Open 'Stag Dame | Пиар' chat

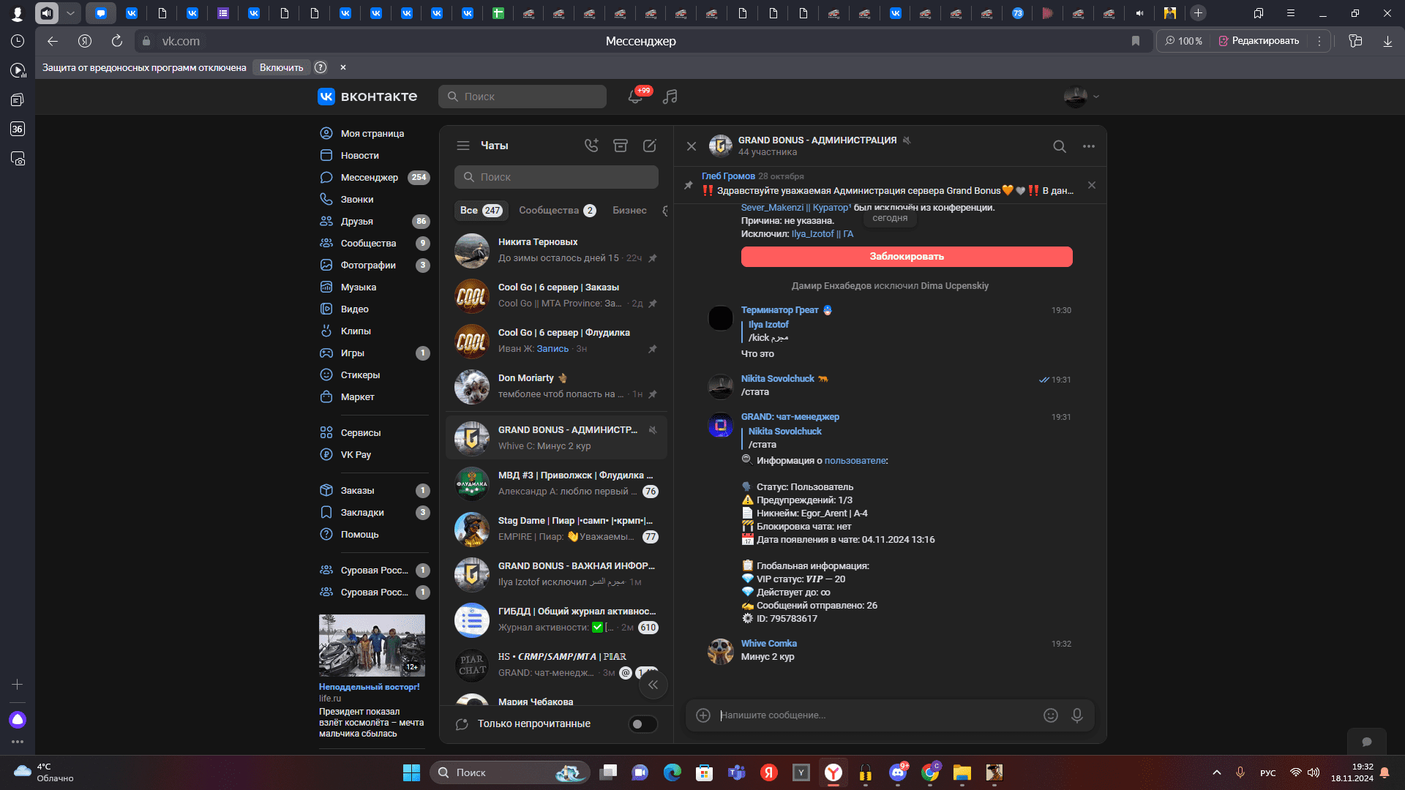(x=556, y=529)
